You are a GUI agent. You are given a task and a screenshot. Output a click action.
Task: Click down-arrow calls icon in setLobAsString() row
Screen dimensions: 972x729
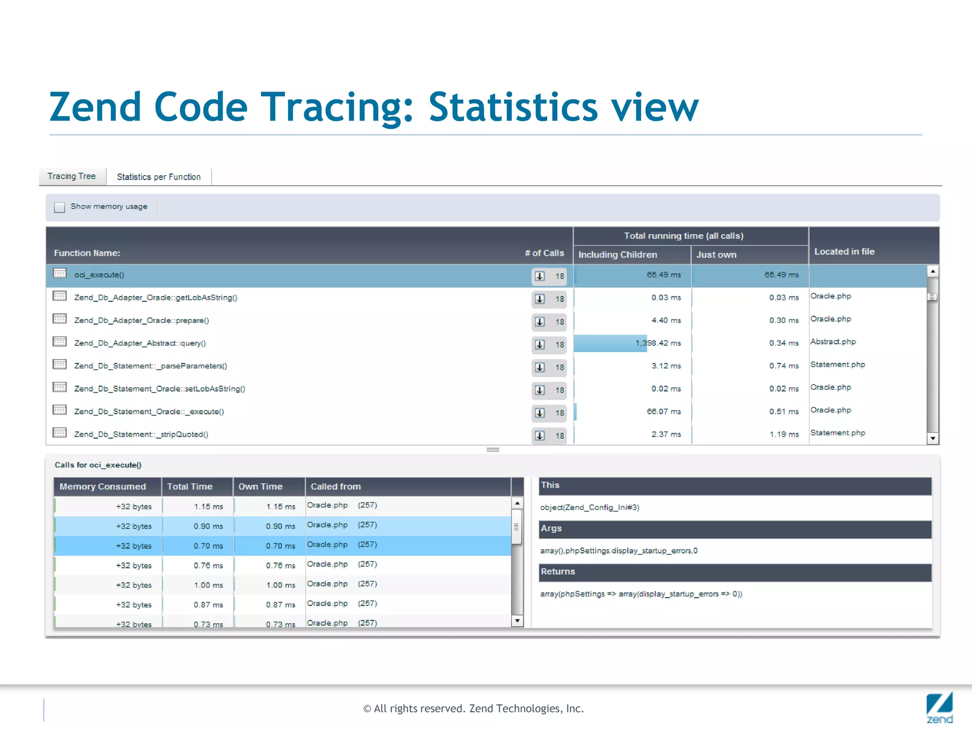tap(540, 390)
